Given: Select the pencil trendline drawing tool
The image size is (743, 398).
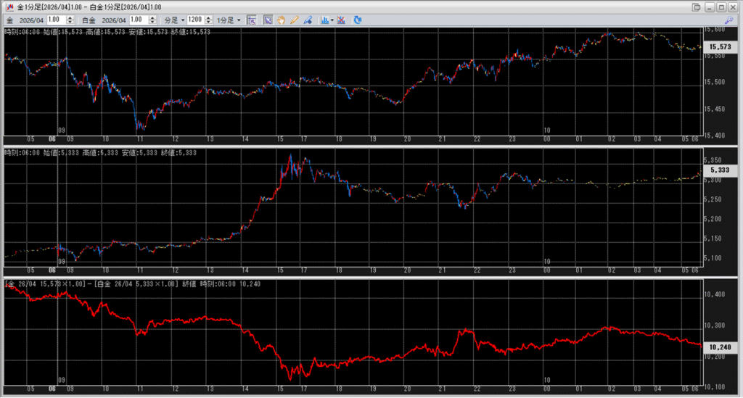Looking at the screenshot, I should coord(295,20).
